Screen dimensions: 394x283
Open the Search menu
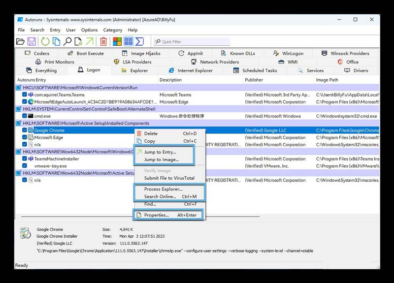(x=37, y=30)
